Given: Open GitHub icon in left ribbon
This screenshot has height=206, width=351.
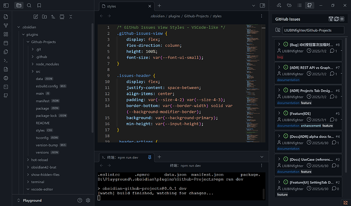Looking at the screenshot, I should pos(6,96).
